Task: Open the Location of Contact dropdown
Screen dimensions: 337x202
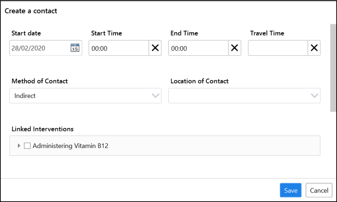Action: (245, 95)
